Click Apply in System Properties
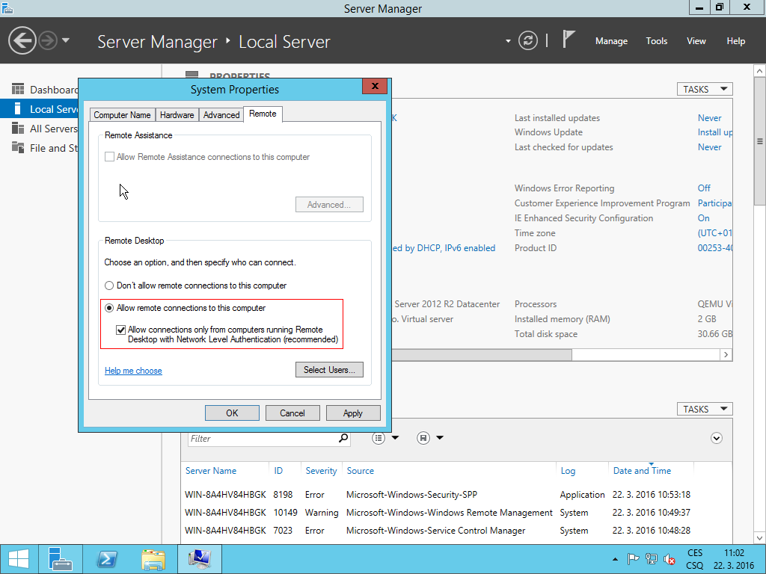 pyautogui.click(x=353, y=413)
